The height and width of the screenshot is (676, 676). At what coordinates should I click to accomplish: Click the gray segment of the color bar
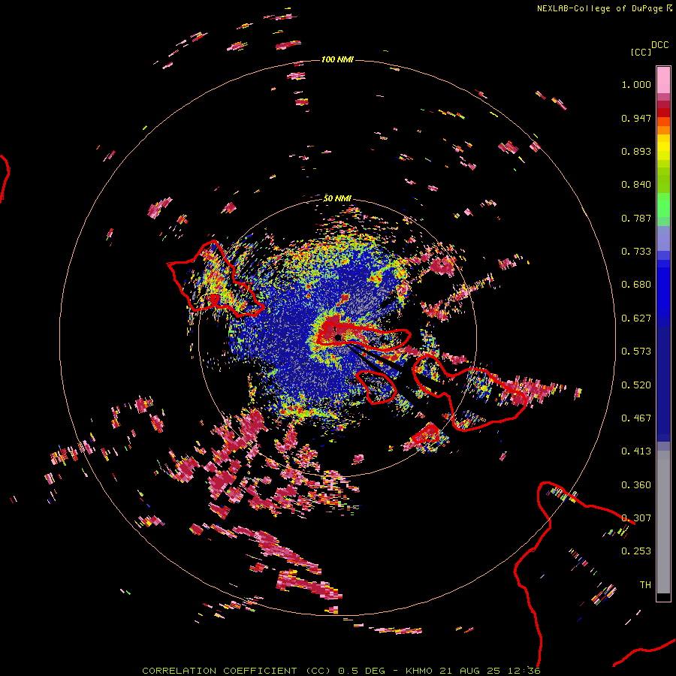tap(663, 522)
